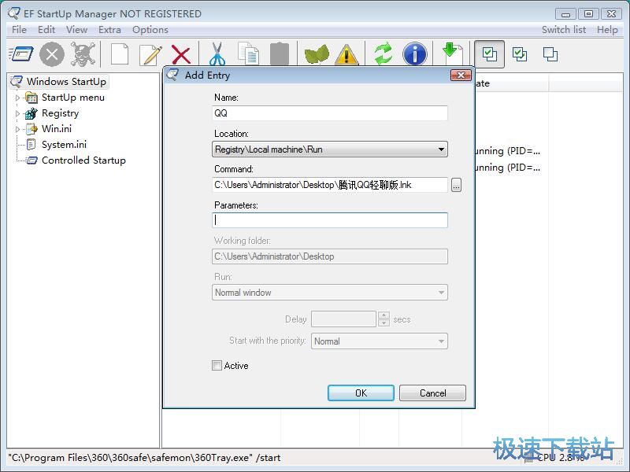Expand the StartUp menu tree node
630x472 pixels.
click(17, 98)
